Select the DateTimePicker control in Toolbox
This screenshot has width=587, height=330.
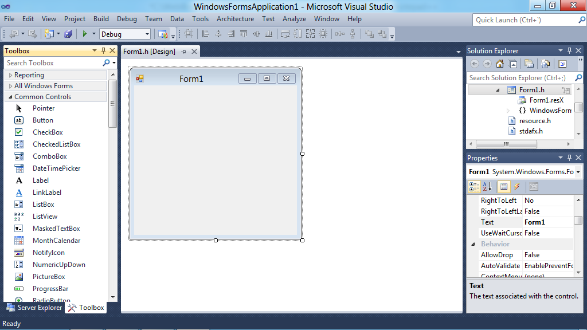[56, 168]
